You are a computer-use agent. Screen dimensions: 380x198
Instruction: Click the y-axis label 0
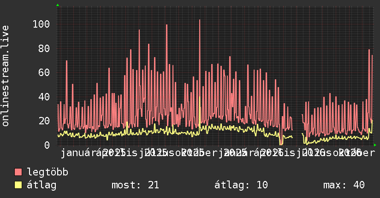(x=47, y=145)
